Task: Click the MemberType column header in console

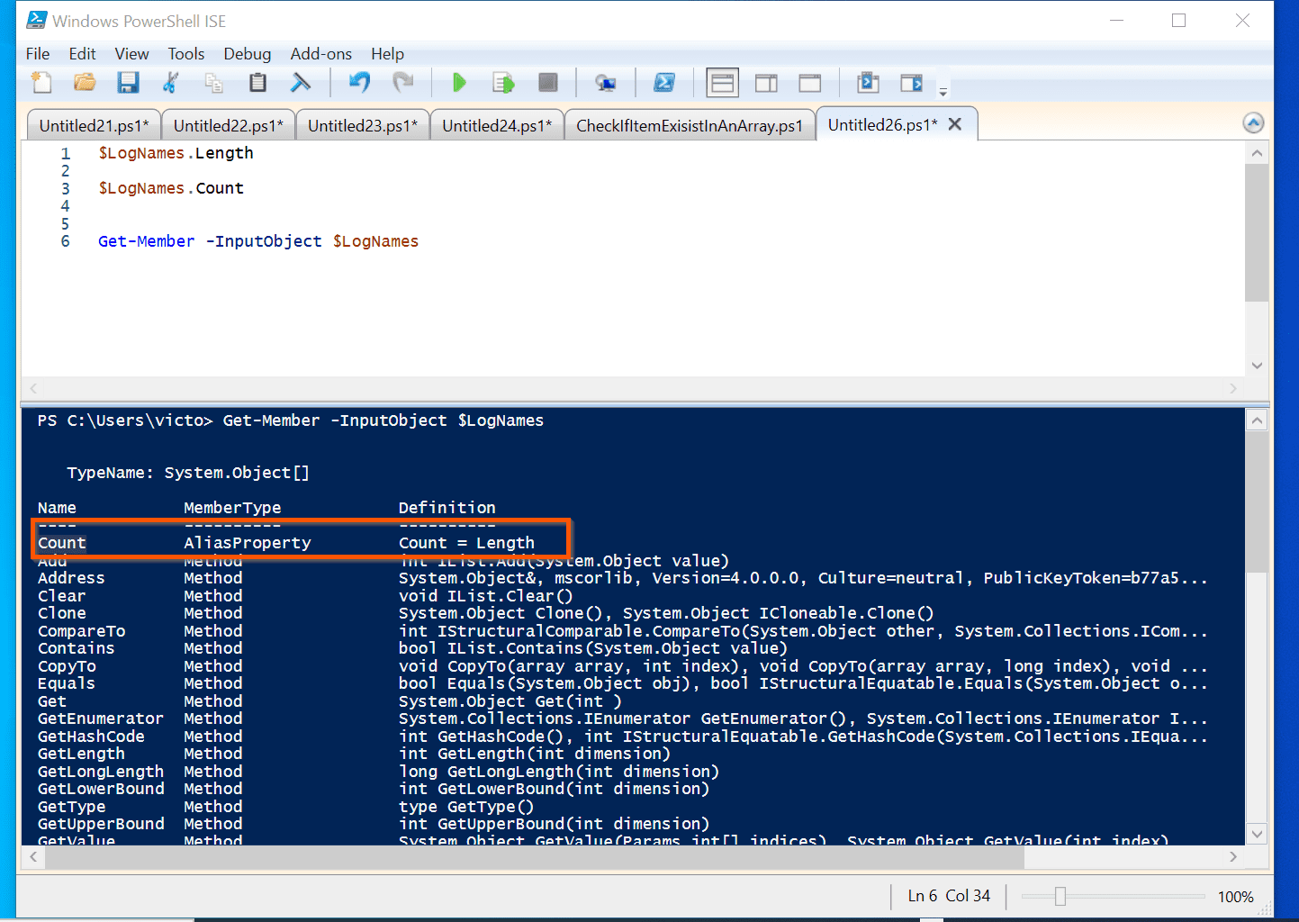Action: click(232, 508)
